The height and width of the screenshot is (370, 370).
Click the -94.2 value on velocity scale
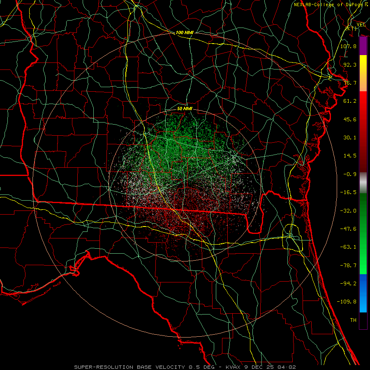click(x=348, y=284)
